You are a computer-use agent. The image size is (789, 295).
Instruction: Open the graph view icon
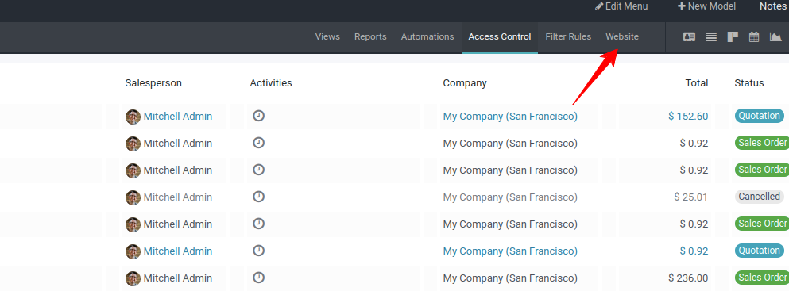pos(775,36)
